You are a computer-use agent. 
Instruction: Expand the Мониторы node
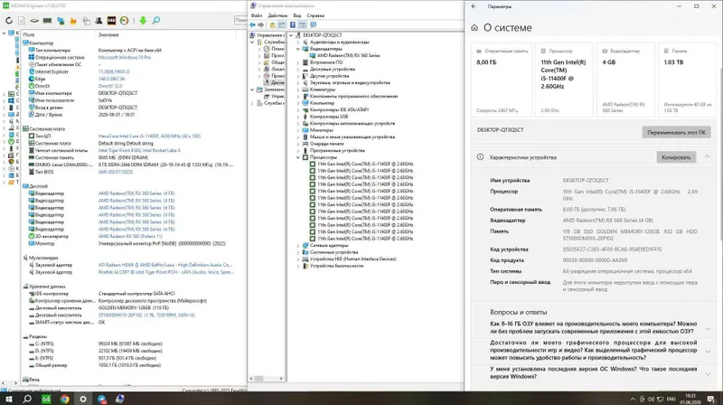click(x=298, y=130)
